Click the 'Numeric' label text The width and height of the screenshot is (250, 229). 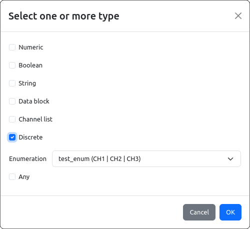coord(31,47)
